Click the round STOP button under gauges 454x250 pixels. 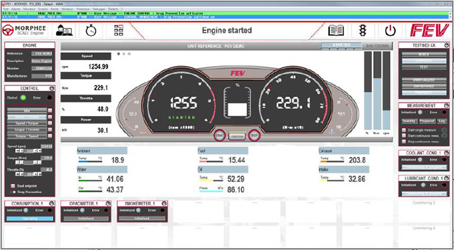[x=254, y=136]
